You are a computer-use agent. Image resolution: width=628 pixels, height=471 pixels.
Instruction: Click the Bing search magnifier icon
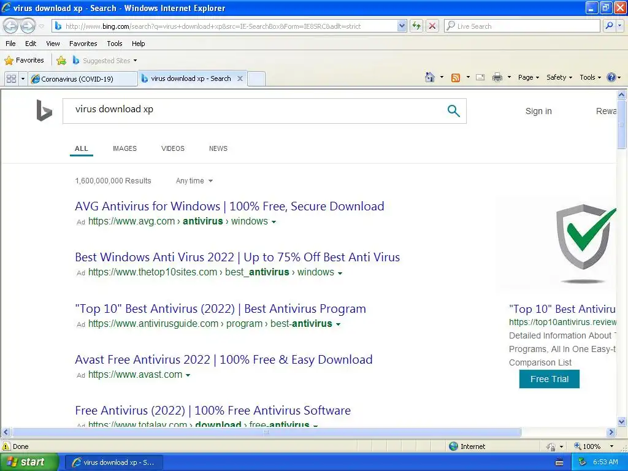[x=453, y=110]
